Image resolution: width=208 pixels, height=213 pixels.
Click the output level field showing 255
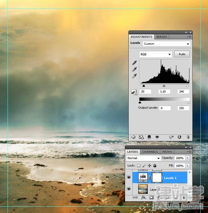183,108
